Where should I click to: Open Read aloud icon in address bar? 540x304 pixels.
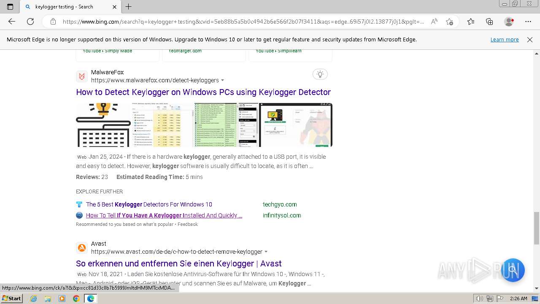pyautogui.click(x=434, y=22)
